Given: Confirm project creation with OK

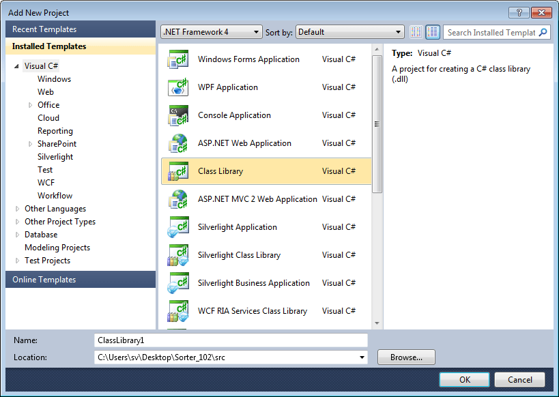Looking at the screenshot, I should coord(464,379).
